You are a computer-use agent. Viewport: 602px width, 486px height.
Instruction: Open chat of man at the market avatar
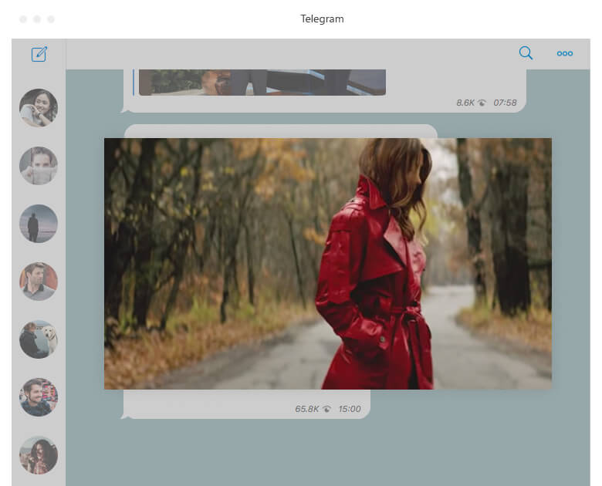(39, 397)
